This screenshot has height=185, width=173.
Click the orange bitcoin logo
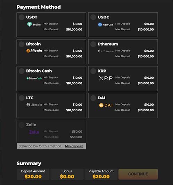(34, 51)
